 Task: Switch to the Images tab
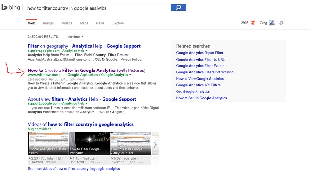[49, 23]
